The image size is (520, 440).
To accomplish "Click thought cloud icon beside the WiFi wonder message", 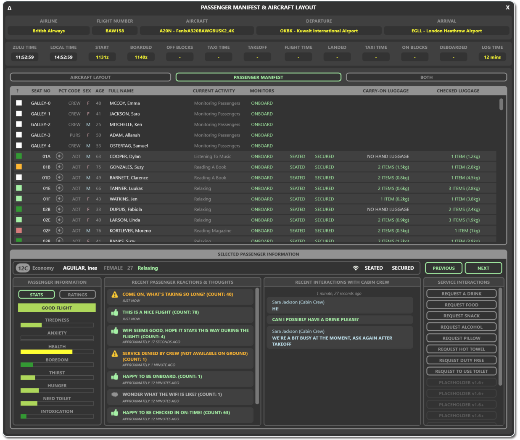I will coord(115,395).
